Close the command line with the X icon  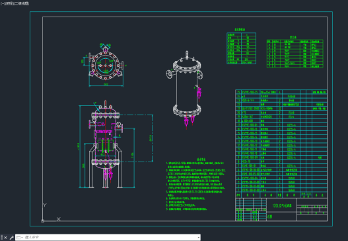tap(5, 238)
